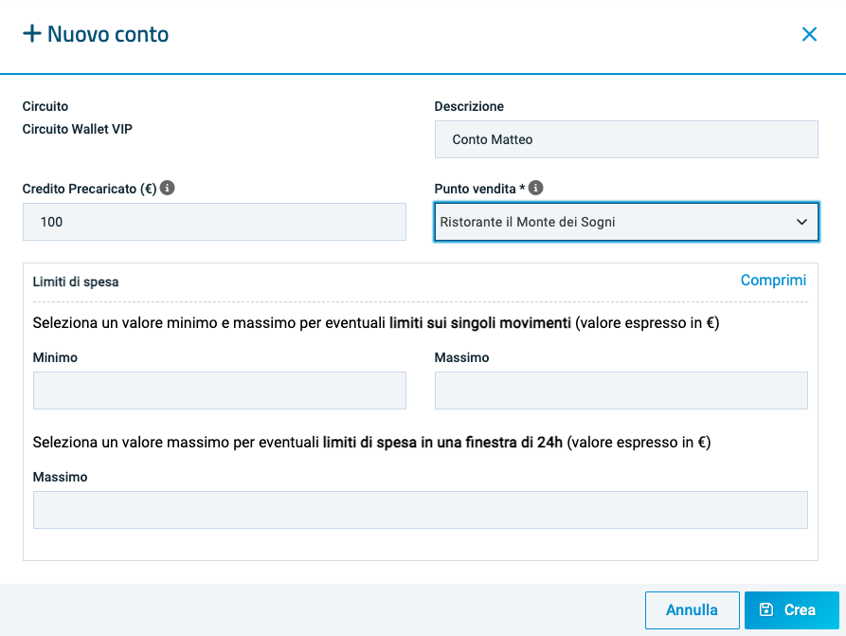Click the Credito Precaricato field showing 100

click(214, 222)
